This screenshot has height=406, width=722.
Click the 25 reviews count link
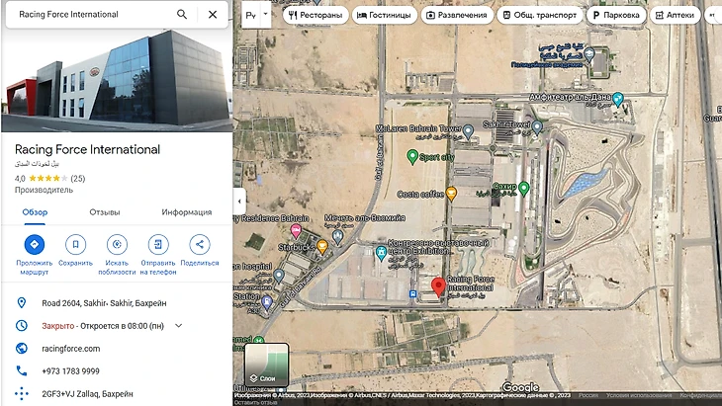point(78,179)
